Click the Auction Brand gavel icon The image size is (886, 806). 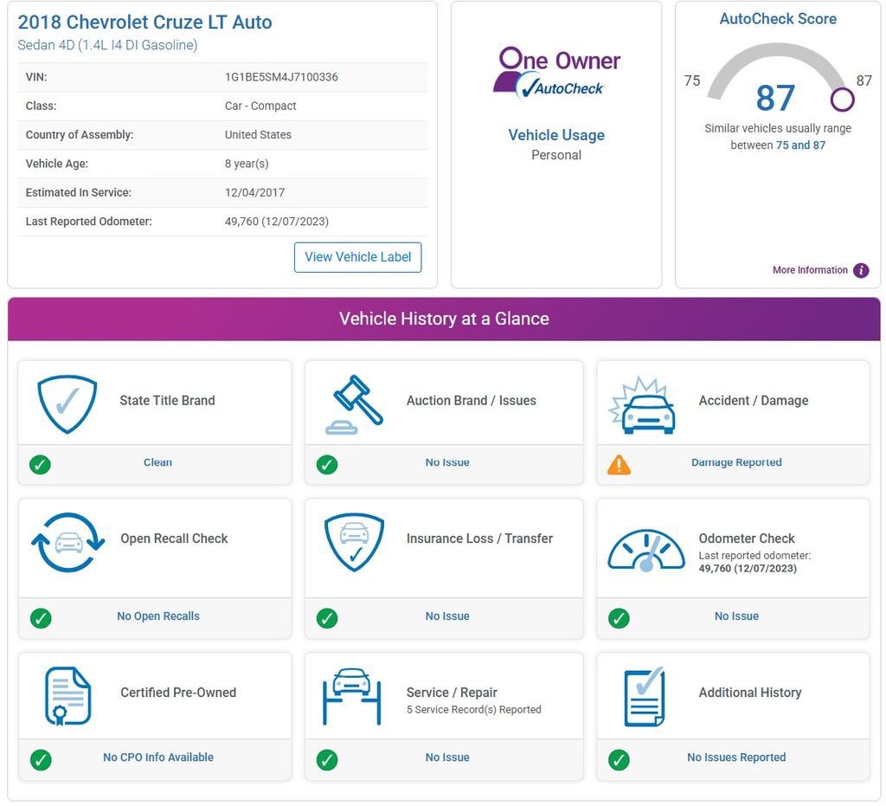[354, 404]
